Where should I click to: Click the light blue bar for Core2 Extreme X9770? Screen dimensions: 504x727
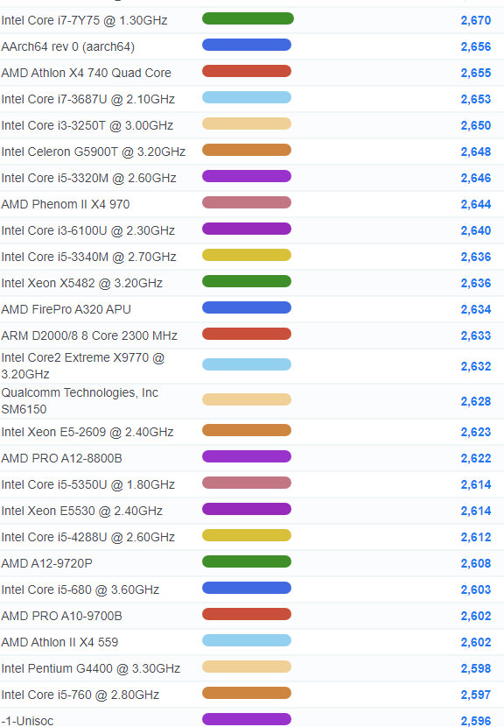click(247, 364)
